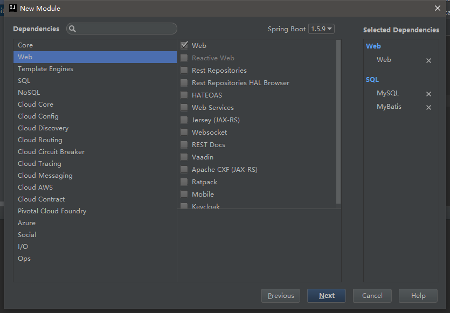The width and height of the screenshot is (450, 313).
Task: Choose the Cloud AWS category
Action: 95,187
